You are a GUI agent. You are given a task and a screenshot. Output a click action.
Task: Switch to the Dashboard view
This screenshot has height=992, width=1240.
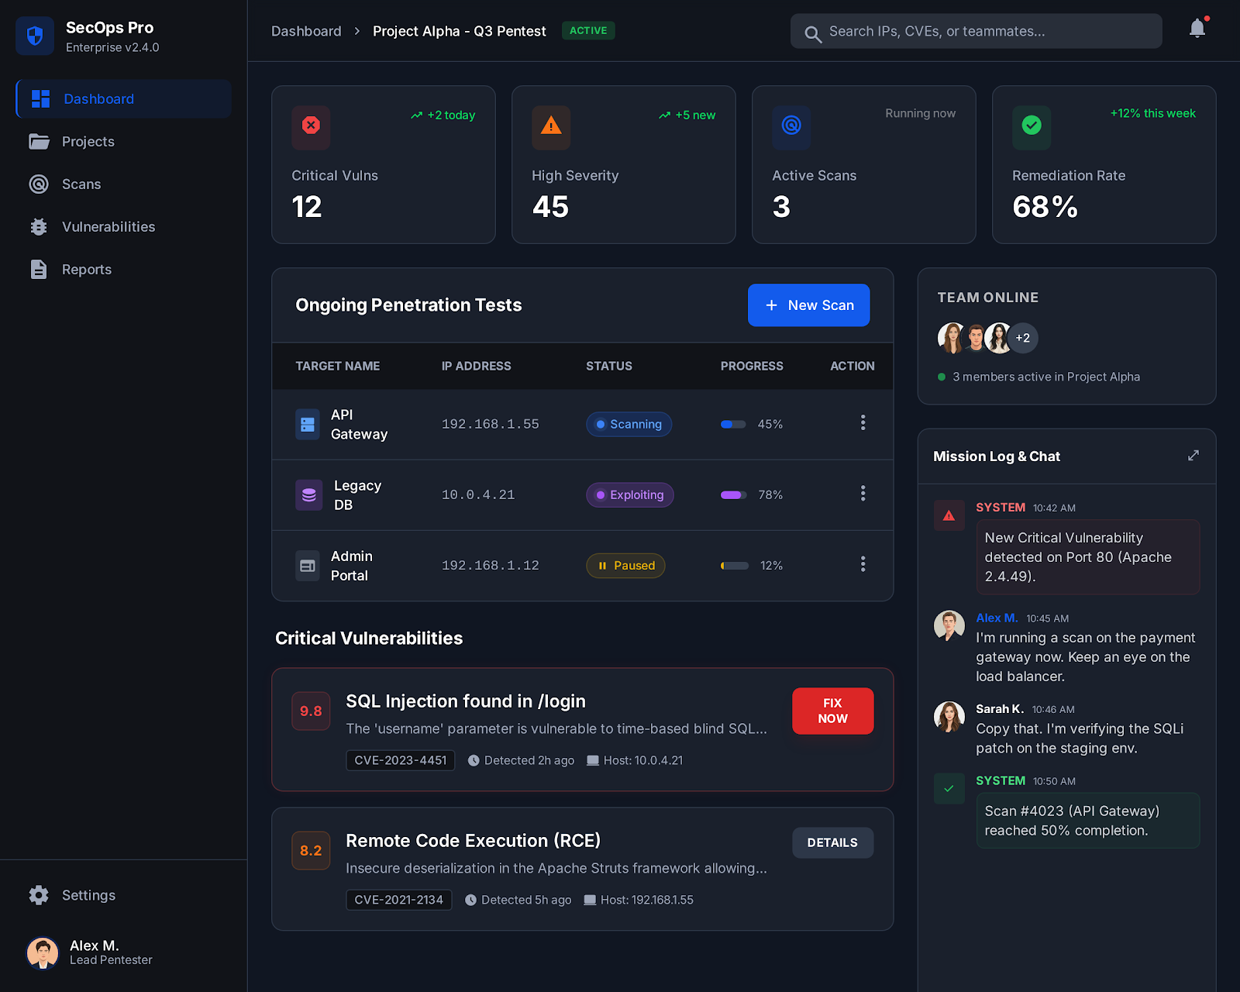[98, 98]
